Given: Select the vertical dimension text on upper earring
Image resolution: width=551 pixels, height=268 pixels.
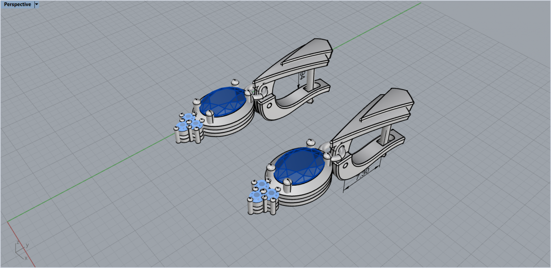Looking at the screenshot, I should [x=302, y=76].
